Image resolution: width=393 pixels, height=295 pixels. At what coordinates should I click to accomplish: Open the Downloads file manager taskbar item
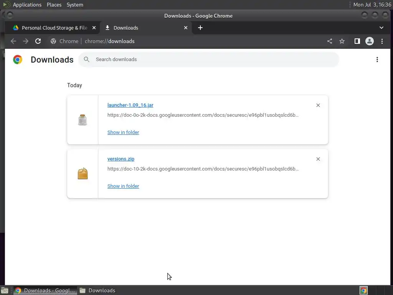[98, 290]
